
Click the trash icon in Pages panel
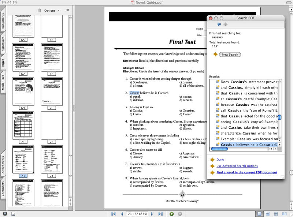(x=39, y=11)
